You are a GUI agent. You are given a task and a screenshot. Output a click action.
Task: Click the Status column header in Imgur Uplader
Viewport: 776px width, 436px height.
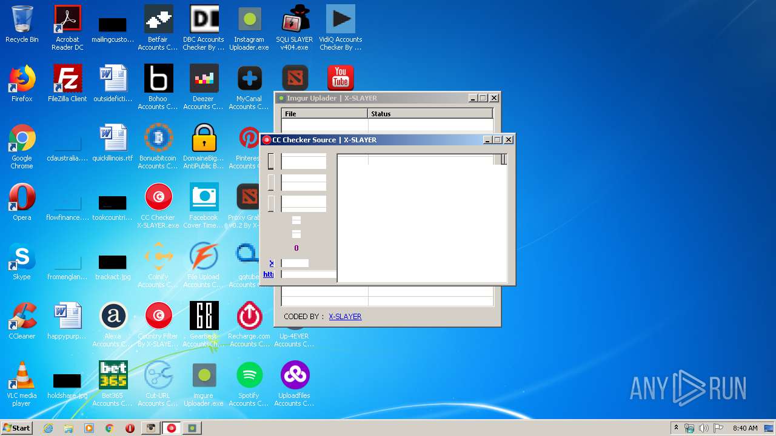point(430,113)
